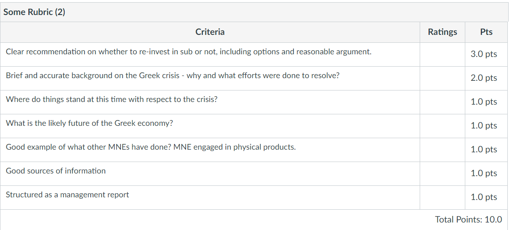Image resolution: width=510 pixels, height=230 pixels.
Task: Click the pts value for 'Where do things stand'
Action: tap(483, 102)
